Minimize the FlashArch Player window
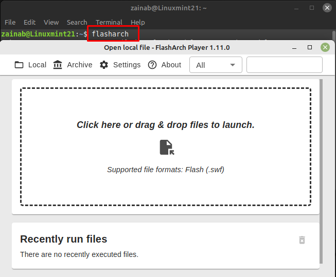 294,47
